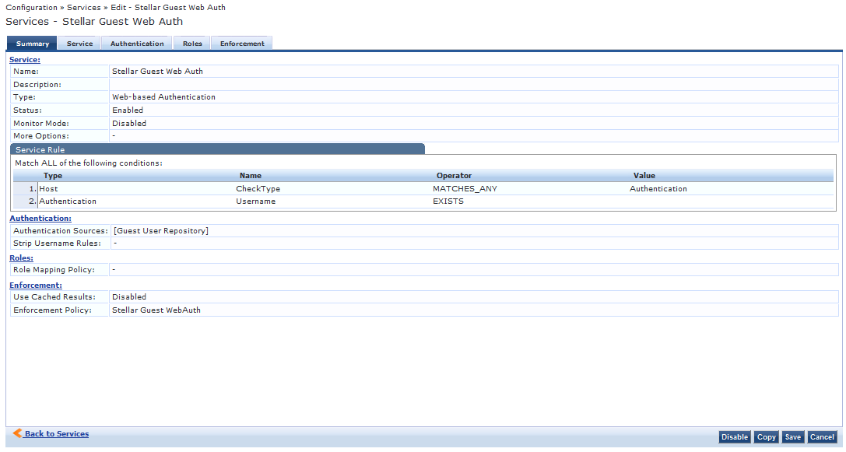Cancel editing the service
Viewport: 846px width, 452px height.
click(x=822, y=437)
